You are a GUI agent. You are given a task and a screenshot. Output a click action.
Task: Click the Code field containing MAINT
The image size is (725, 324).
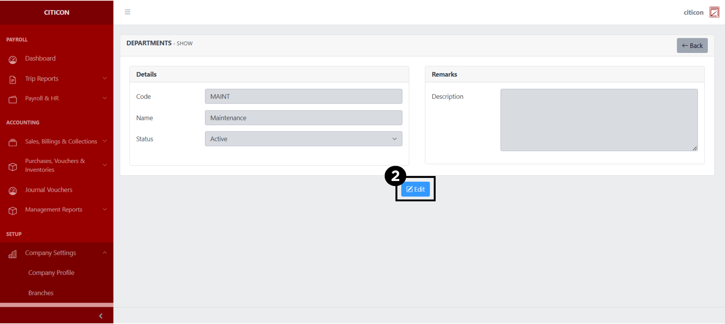[x=303, y=96]
